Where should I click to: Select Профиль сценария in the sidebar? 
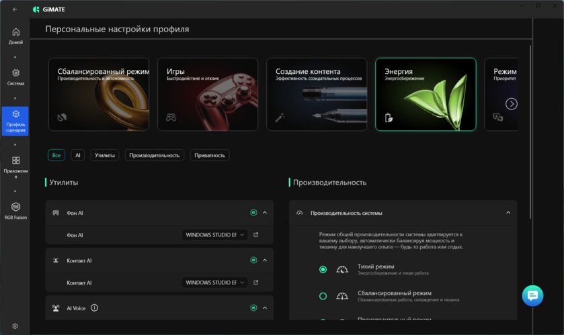pyautogui.click(x=15, y=121)
